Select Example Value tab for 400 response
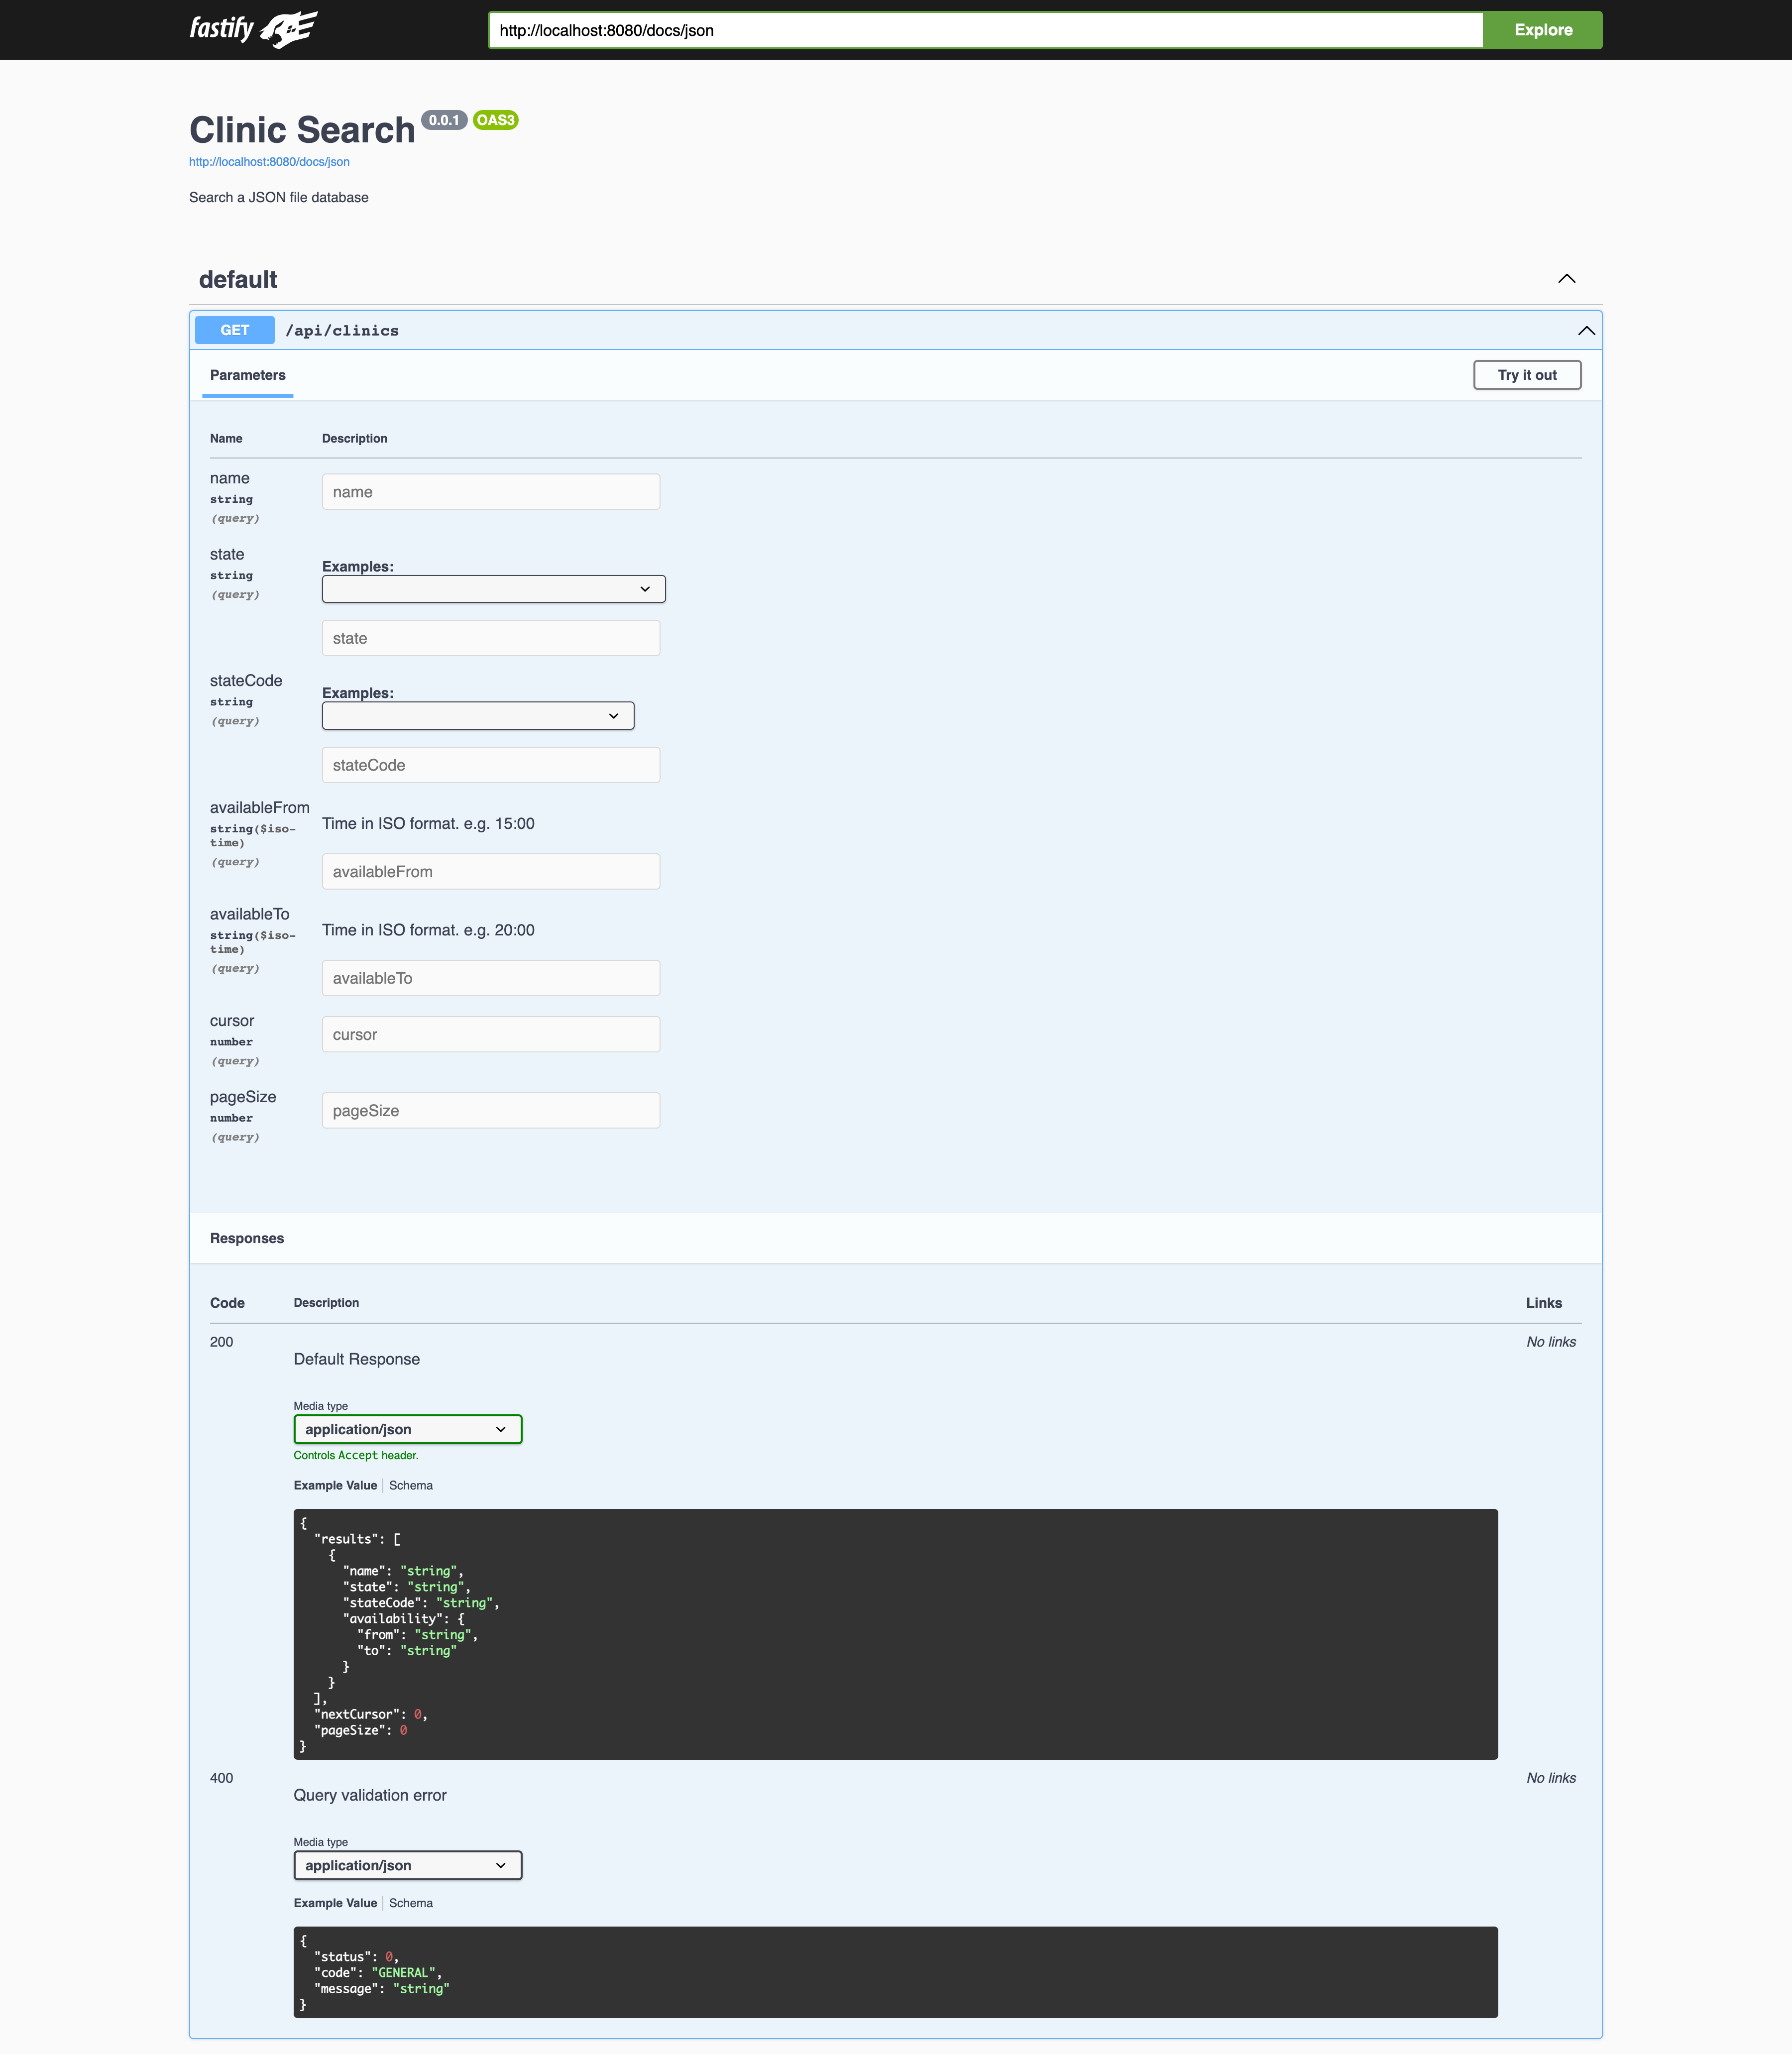Image resolution: width=1792 pixels, height=2054 pixels. (335, 1903)
